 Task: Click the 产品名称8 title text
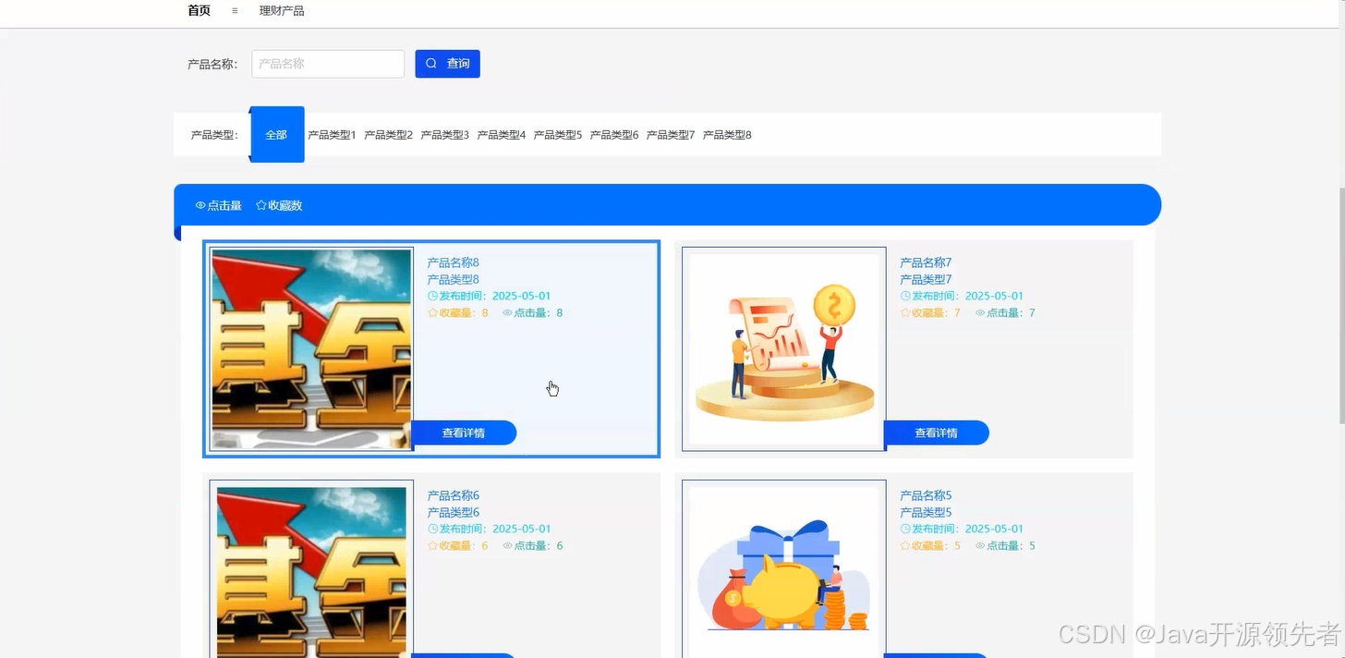[x=453, y=262]
